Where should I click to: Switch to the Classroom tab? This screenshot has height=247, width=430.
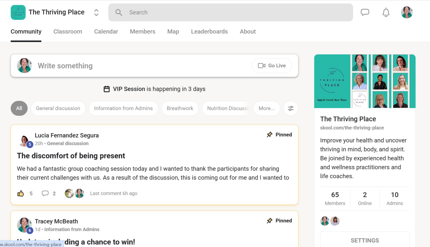(x=68, y=32)
